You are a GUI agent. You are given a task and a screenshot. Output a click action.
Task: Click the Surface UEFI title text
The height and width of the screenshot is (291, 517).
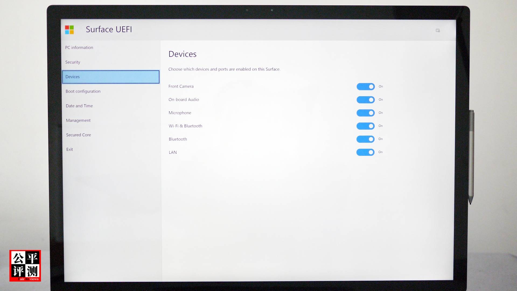tap(109, 29)
